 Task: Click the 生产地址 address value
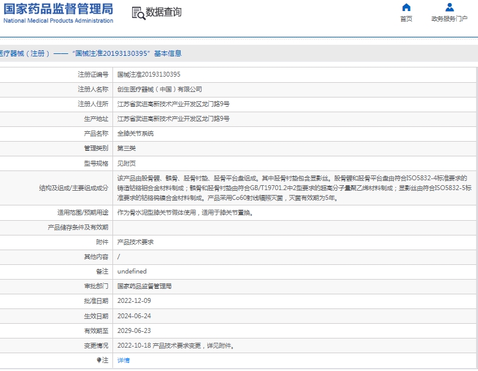click(x=173, y=119)
